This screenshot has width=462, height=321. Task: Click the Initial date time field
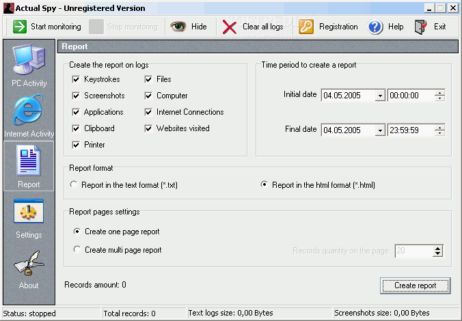pos(410,96)
